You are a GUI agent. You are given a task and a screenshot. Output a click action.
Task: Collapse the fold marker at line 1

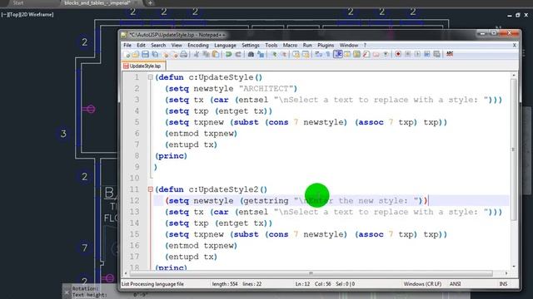[x=150, y=77]
